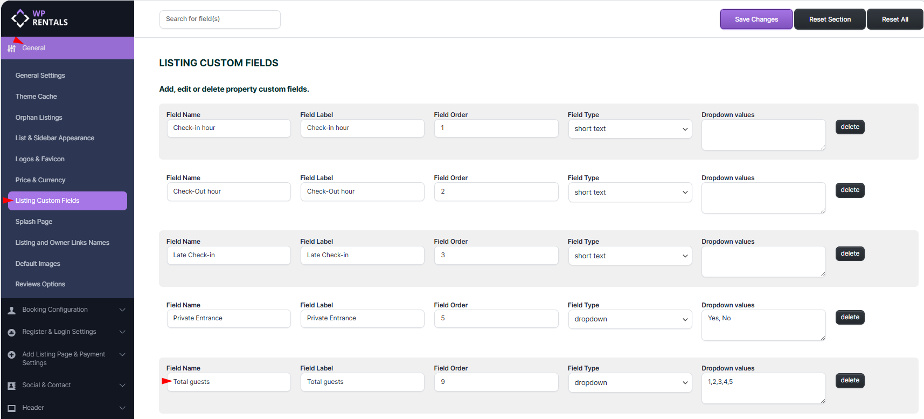Screen dimensions: 924x419
Task: Delete the Late Check-in custom field
Action: click(850, 254)
